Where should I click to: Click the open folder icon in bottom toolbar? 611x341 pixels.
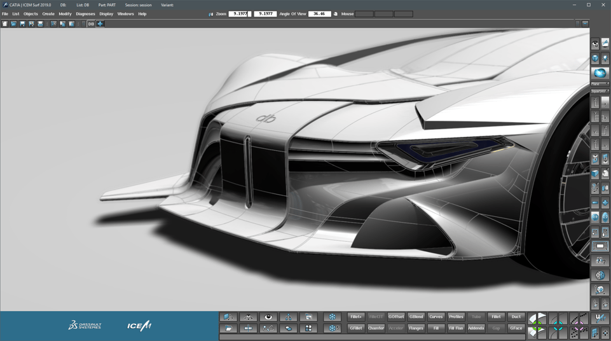228,328
